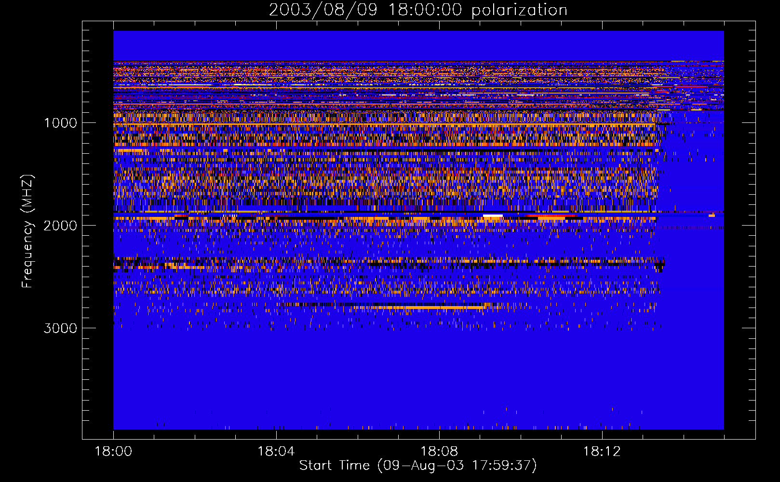Screen dimensions: 780x482
Task: Click the '18:00' time axis label
Action: [113, 452]
